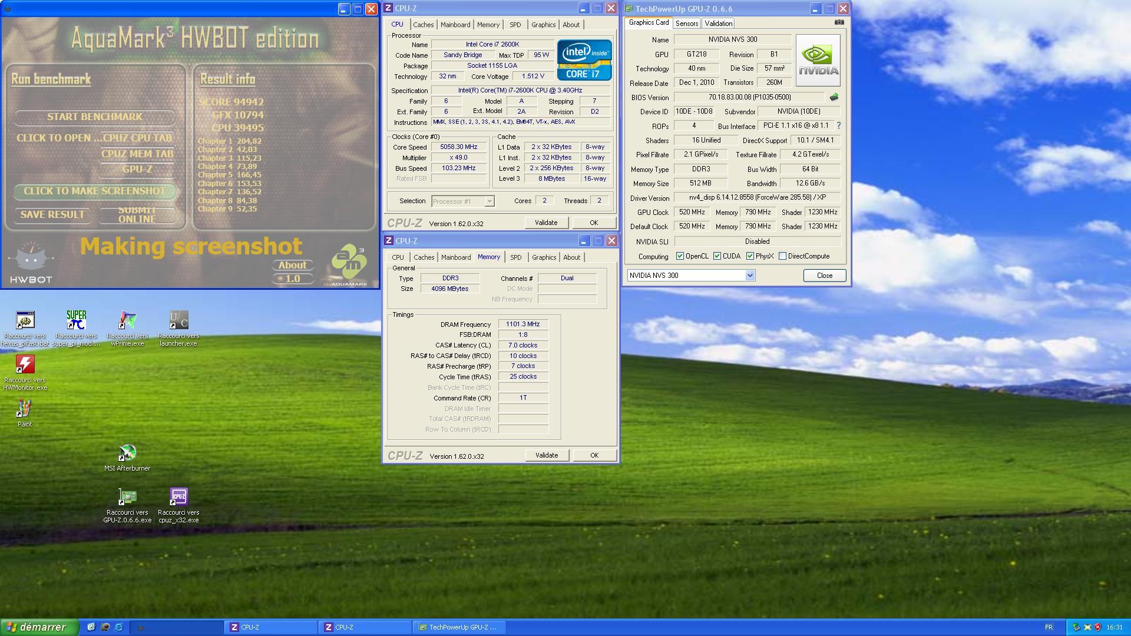Screen dimensions: 1131x636
Task: Click Core Speed 5058.30 MHz field
Action: [459, 147]
